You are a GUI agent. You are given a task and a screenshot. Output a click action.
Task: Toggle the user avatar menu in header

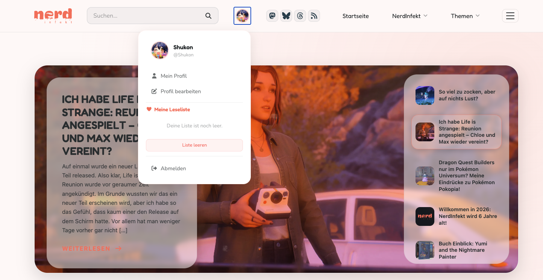click(242, 16)
